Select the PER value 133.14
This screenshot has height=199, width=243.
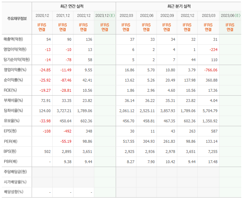click(x=212, y=141)
